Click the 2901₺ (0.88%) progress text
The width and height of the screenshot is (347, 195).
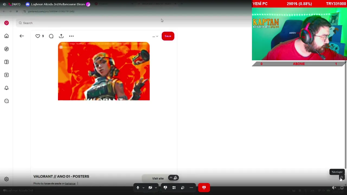299,4
